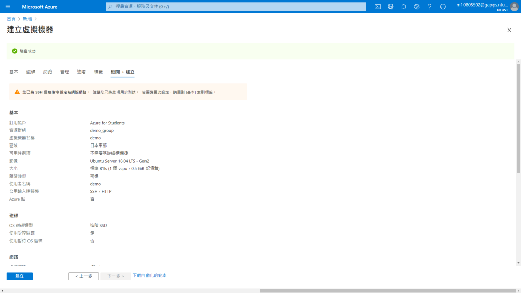Screen dimensions: 521x293
Task: Click the inbound ports value SSH, HTTP
Action: [x=101, y=191]
